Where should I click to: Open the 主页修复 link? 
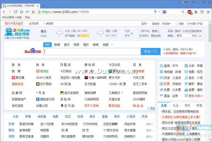coord(34,23)
